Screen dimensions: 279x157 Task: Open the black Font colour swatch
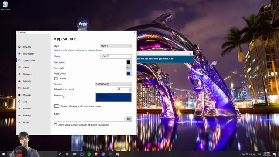pos(129,62)
